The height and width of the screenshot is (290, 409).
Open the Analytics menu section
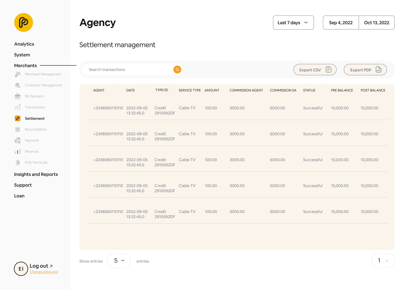[x=24, y=44]
